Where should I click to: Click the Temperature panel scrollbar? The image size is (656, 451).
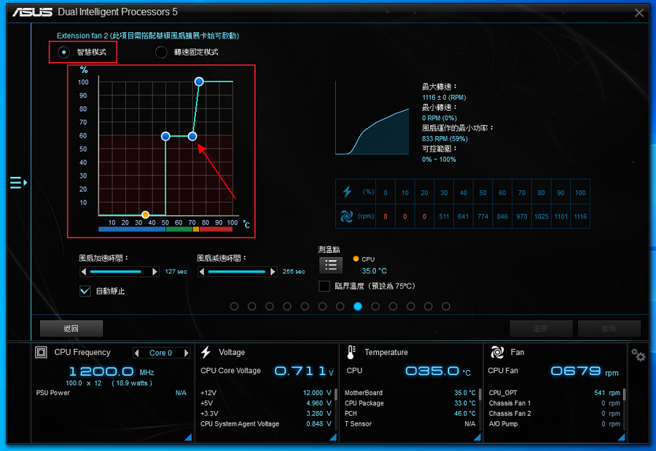(480, 394)
